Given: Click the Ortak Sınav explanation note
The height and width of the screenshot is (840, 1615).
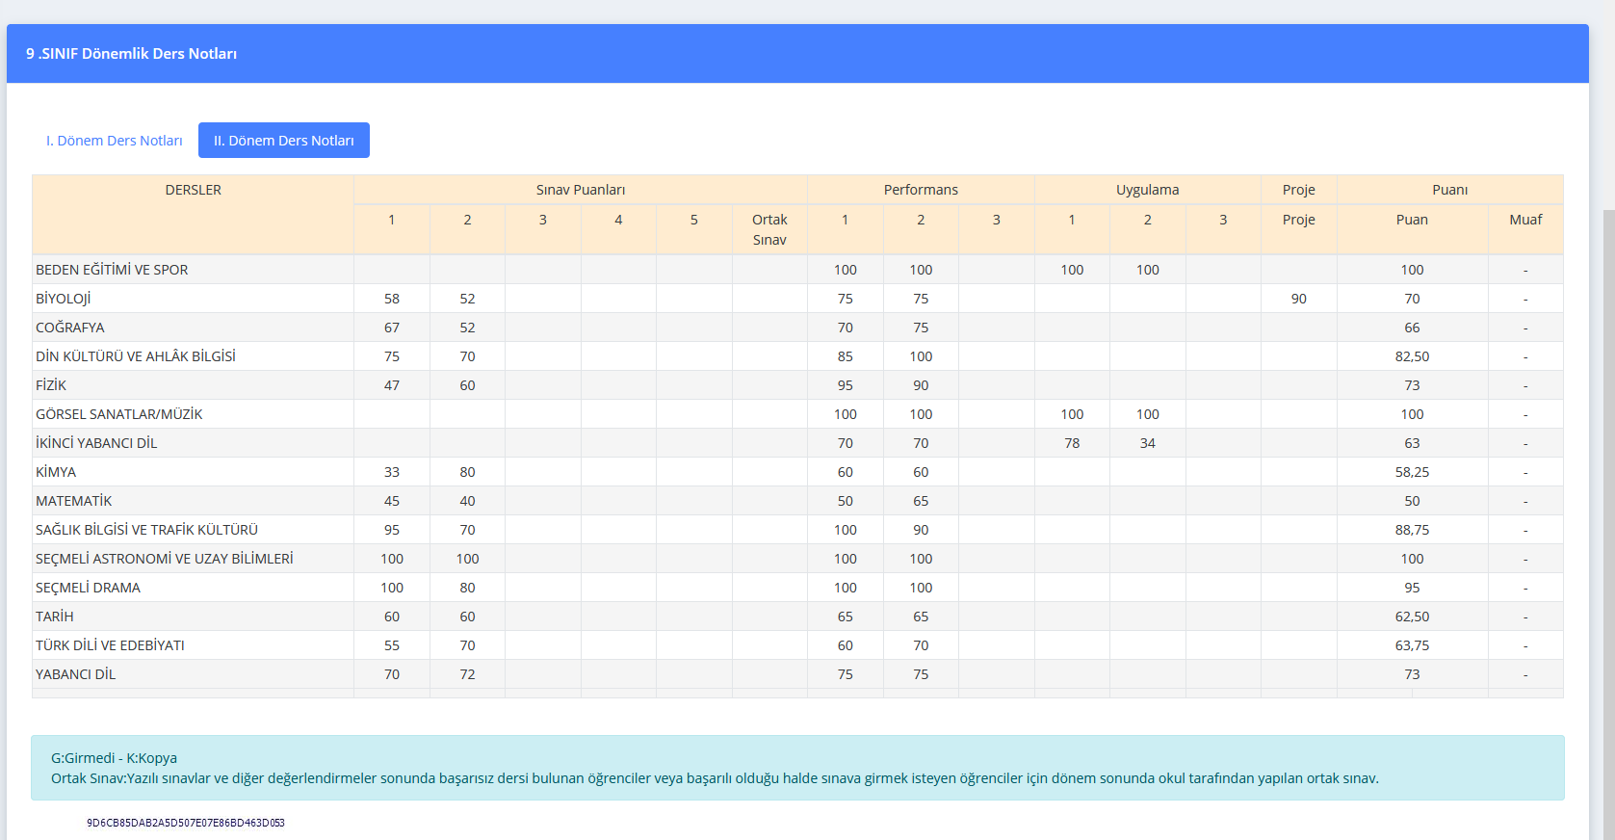Looking at the screenshot, I should 715,778.
